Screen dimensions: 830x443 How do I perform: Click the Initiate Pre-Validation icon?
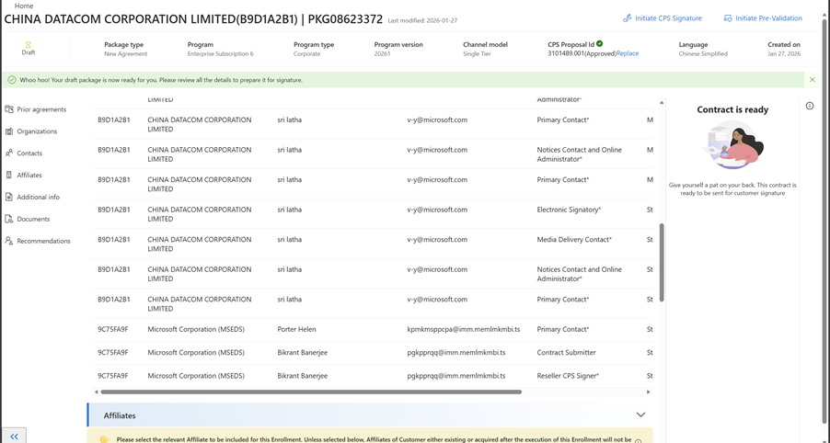[x=728, y=18]
